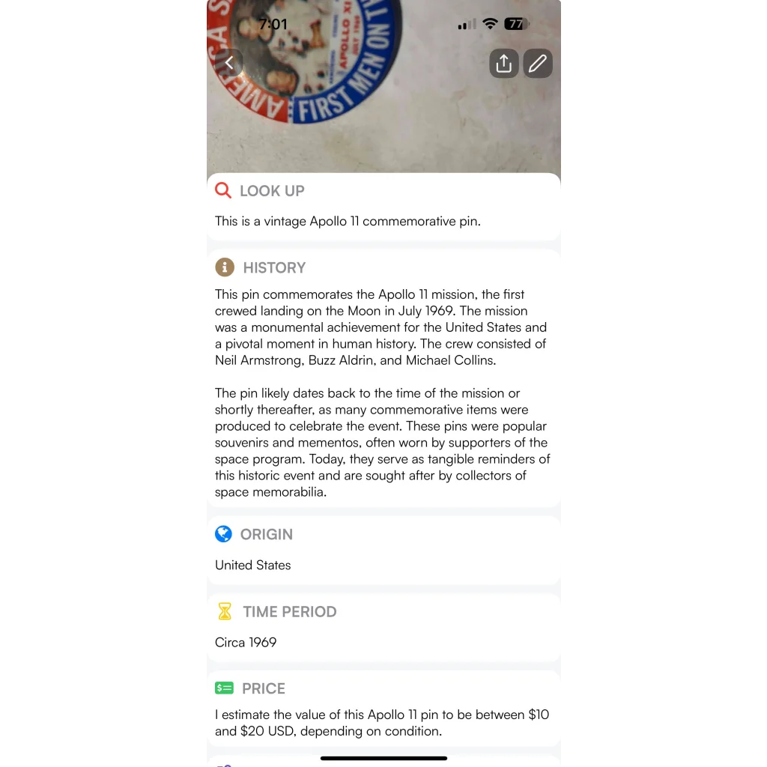Viewport: 767px width, 767px height.
Task: Tap the Circa 1969 text
Action: click(x=246, y=642)
